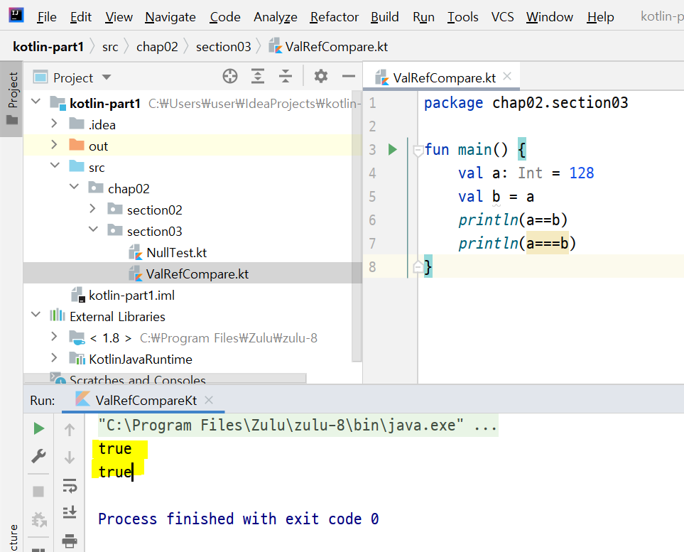Click the java.exe command line in console
The height and width of the screenshot is (552, 684).
pos(298,425)
